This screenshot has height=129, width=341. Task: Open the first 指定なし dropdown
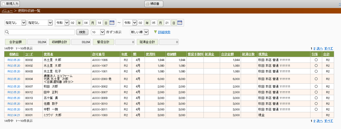point(15,23)
